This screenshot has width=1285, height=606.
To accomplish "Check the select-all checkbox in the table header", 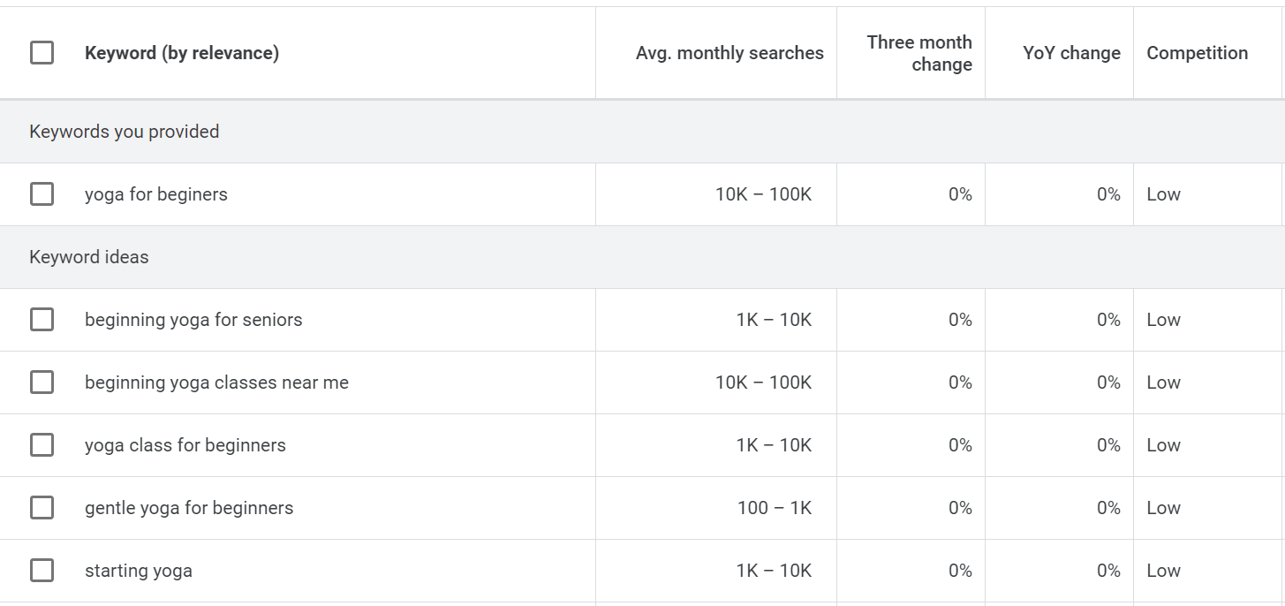I will (x=42, y=52).
